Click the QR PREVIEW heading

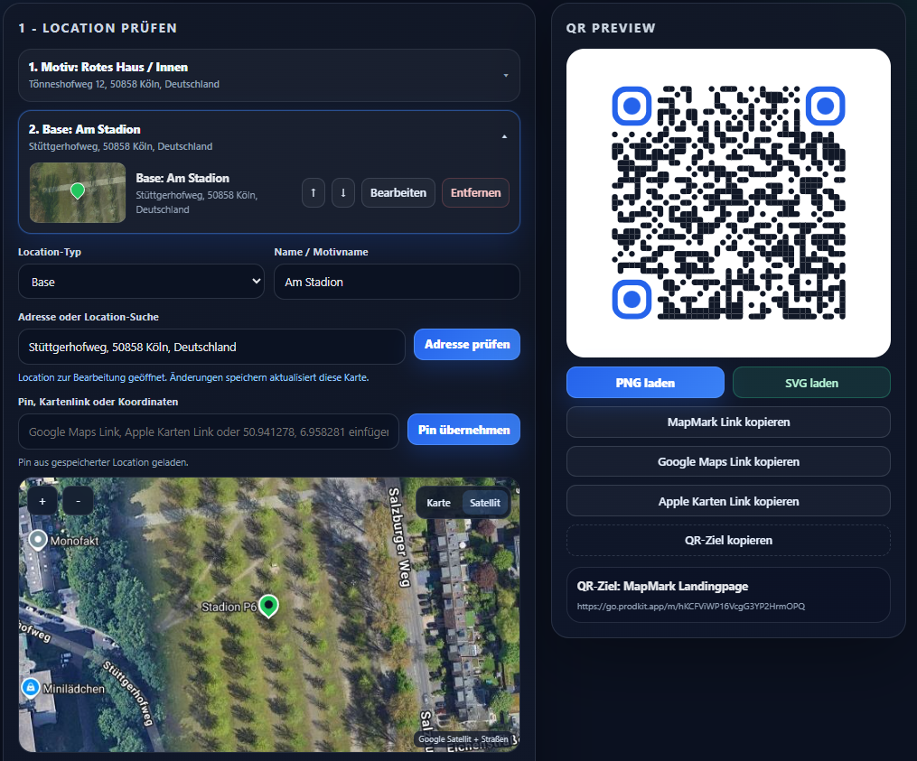[611, 28]
